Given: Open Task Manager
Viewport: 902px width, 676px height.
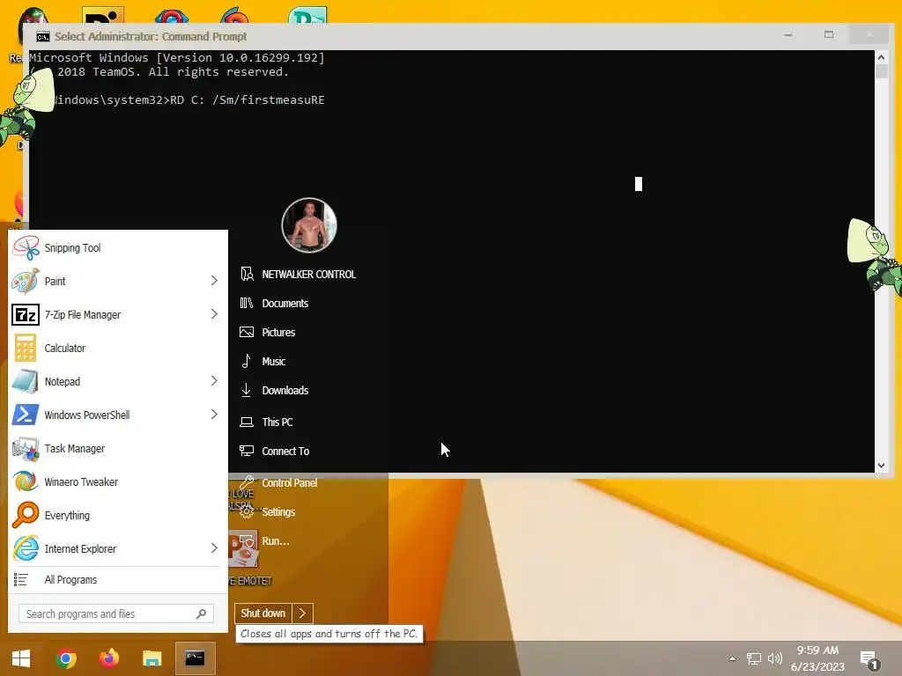Looking at the screenshot, I should tap(117, 448).
